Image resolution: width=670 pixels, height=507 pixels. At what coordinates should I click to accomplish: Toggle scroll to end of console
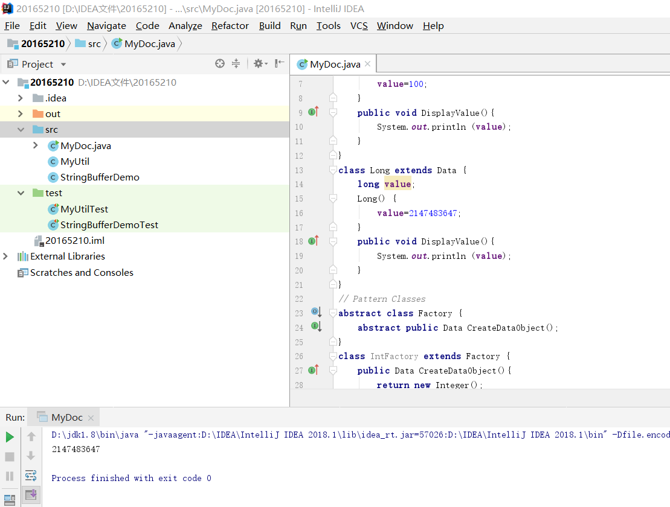[x=31, y=495]
